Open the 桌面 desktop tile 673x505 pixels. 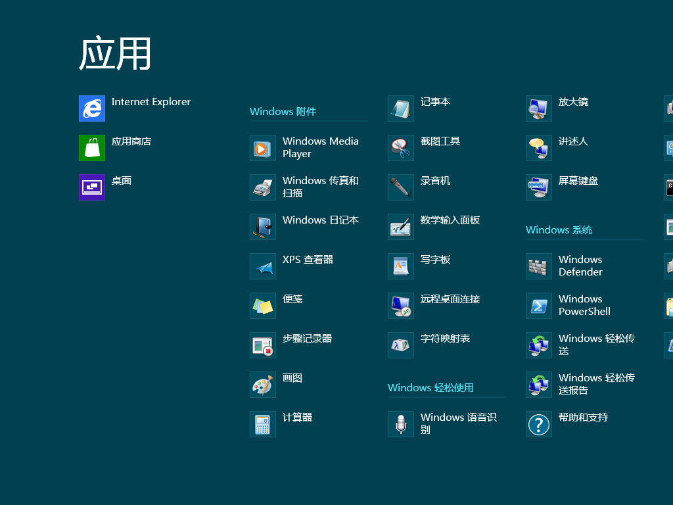click(x=92, y=187)
